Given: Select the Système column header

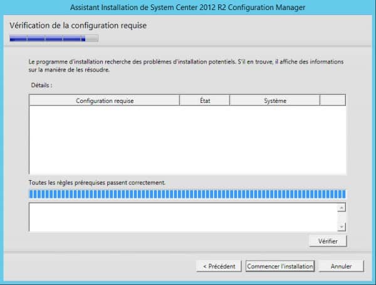Looking at the screenshot, I should coord(274,100).
